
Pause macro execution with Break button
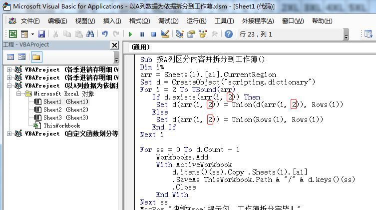tap(142, 34)
